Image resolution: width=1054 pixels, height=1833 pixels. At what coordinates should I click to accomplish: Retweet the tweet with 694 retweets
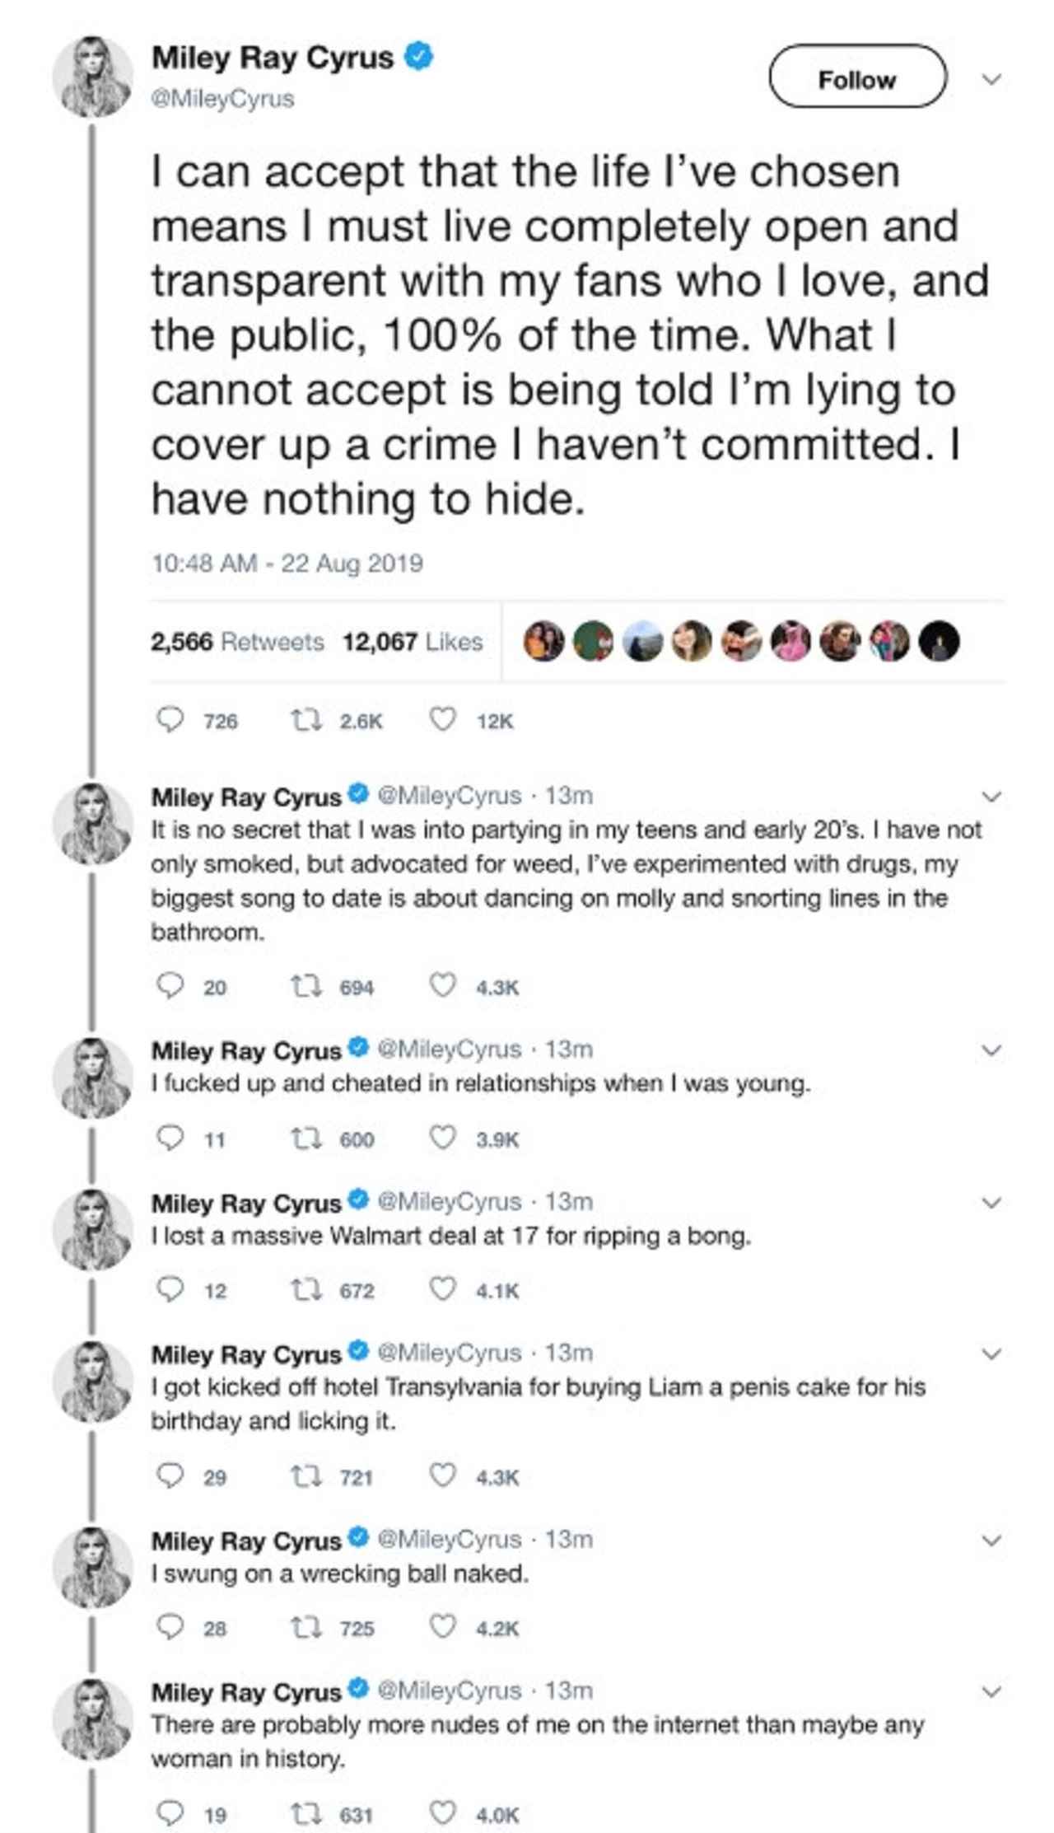[x=306, y=986]
